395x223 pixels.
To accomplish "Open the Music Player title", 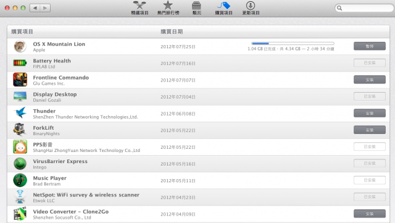I will point(49,178).
